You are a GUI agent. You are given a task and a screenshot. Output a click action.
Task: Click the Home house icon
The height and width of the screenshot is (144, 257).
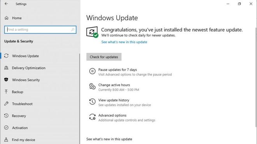(x=6, y=18)
